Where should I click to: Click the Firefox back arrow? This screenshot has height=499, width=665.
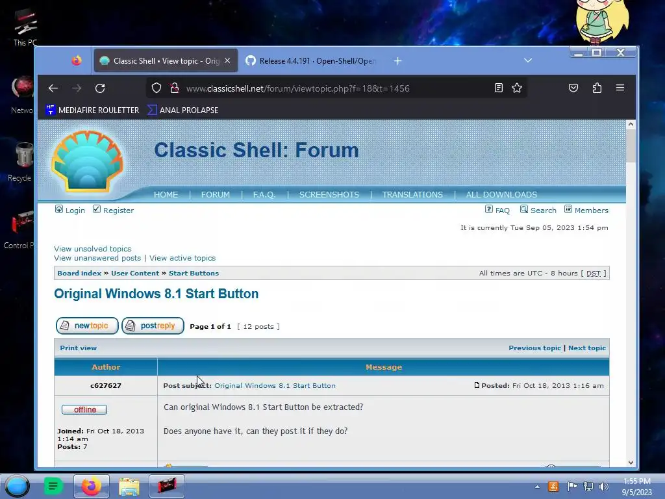point(53,88)
